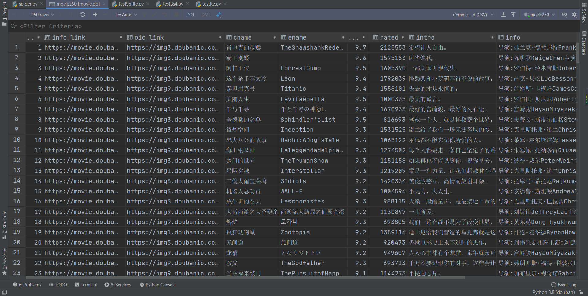Viewport: 588px width, 296px height.
Task: Click the compare data arrows icon
Action: coord(219,14)
